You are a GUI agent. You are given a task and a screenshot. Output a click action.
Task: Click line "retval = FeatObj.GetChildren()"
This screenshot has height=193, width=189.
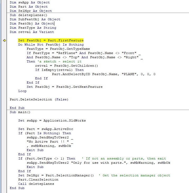click(x=67, y=66)
